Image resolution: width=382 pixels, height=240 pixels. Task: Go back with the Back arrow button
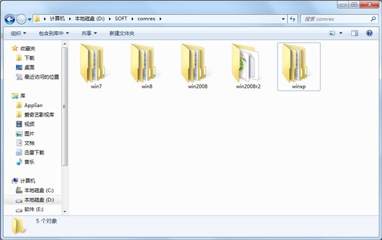point(10,19)
